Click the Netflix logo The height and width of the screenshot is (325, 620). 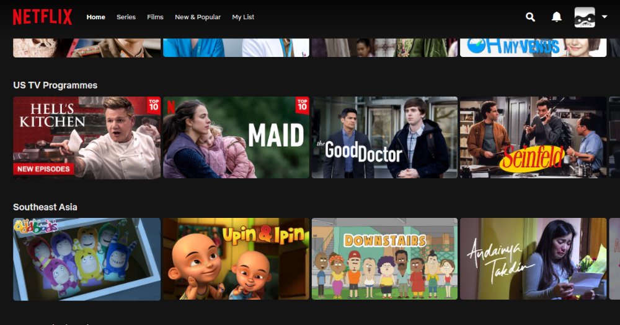tap(42, 17)
